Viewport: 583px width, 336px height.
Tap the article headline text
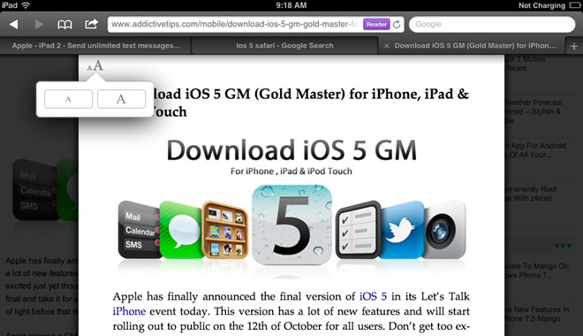(311, 103)
